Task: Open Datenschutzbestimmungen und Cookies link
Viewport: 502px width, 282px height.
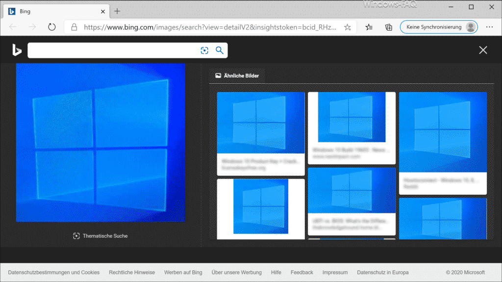Action: [x=54, y=272]
